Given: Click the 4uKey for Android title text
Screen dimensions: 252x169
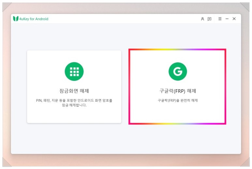Looking at the screenshot, I should tap(34, 19).
